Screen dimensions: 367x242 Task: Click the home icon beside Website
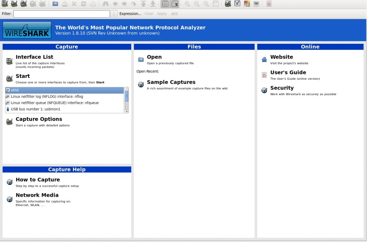(x=264, y=59)
